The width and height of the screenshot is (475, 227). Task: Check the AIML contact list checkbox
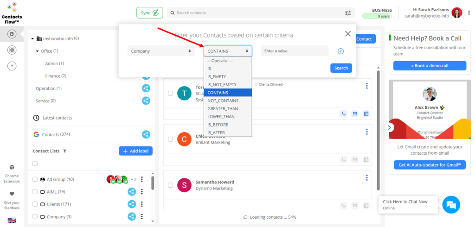point(35,192)
